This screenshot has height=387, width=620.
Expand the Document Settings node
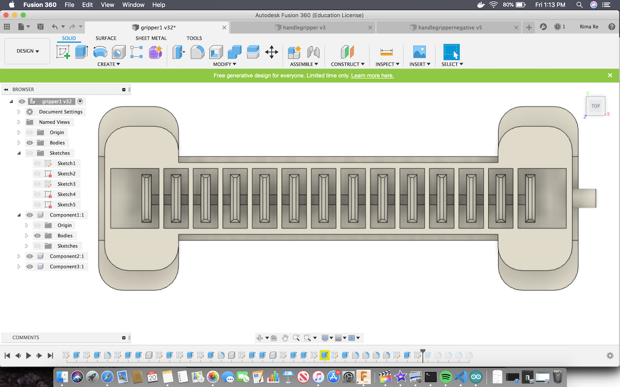[x=19, y=112]
